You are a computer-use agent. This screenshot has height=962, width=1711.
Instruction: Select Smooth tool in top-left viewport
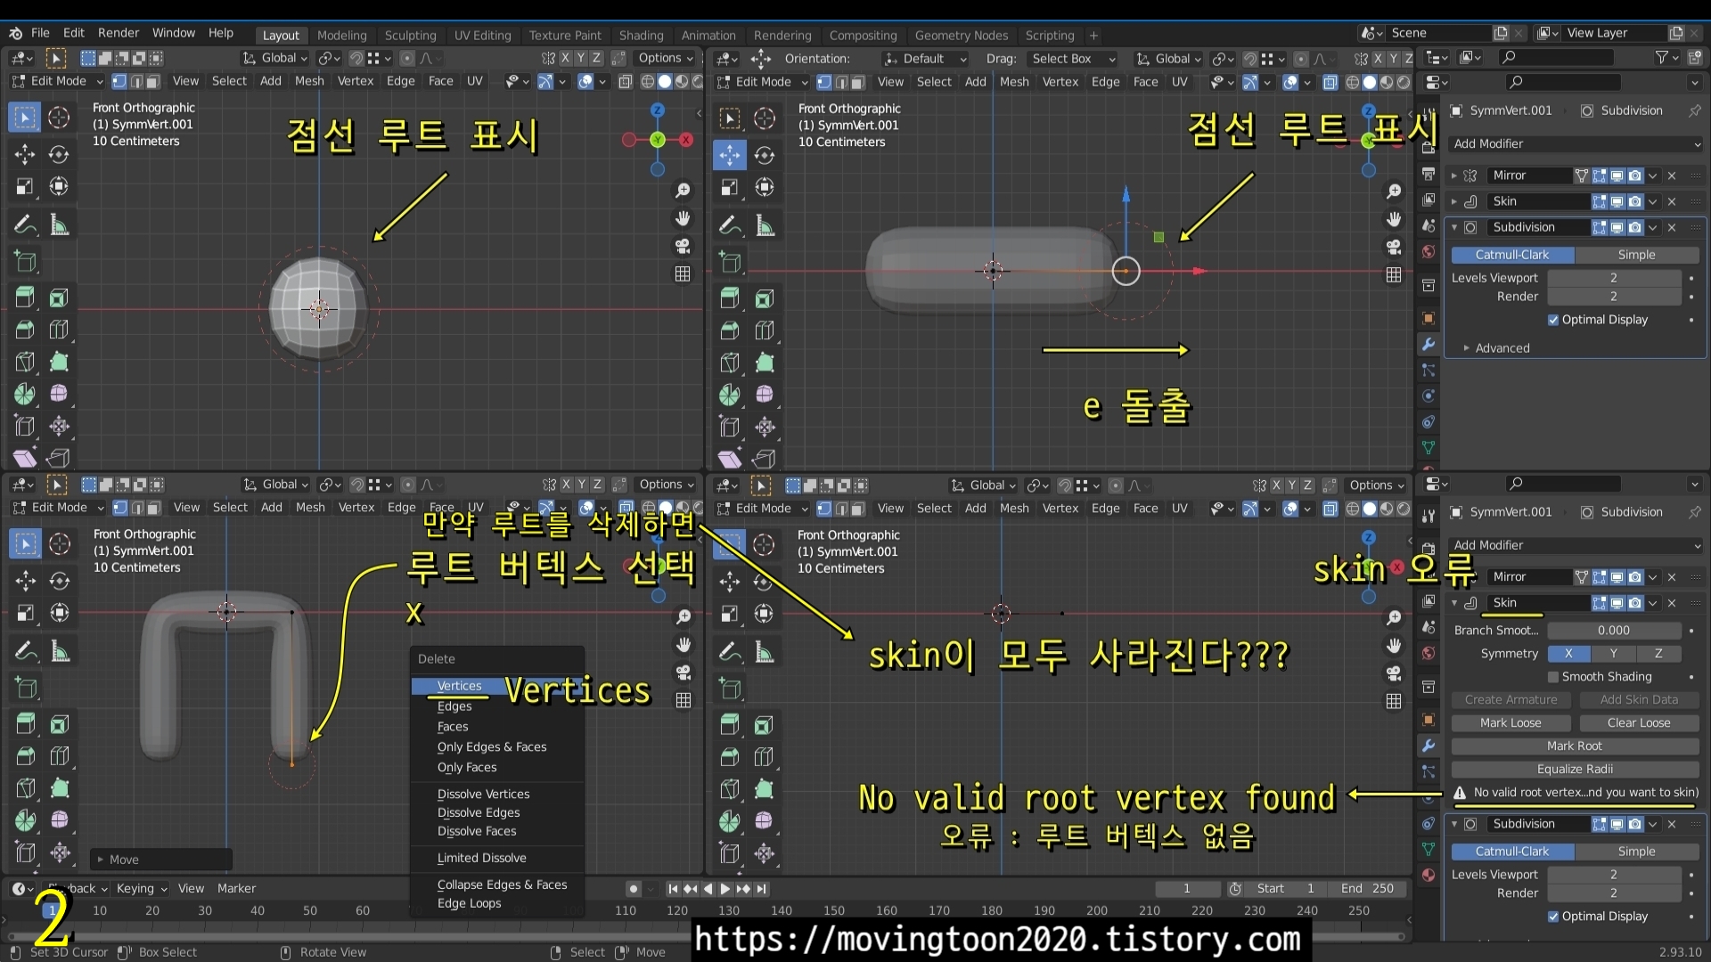(59, 394)
